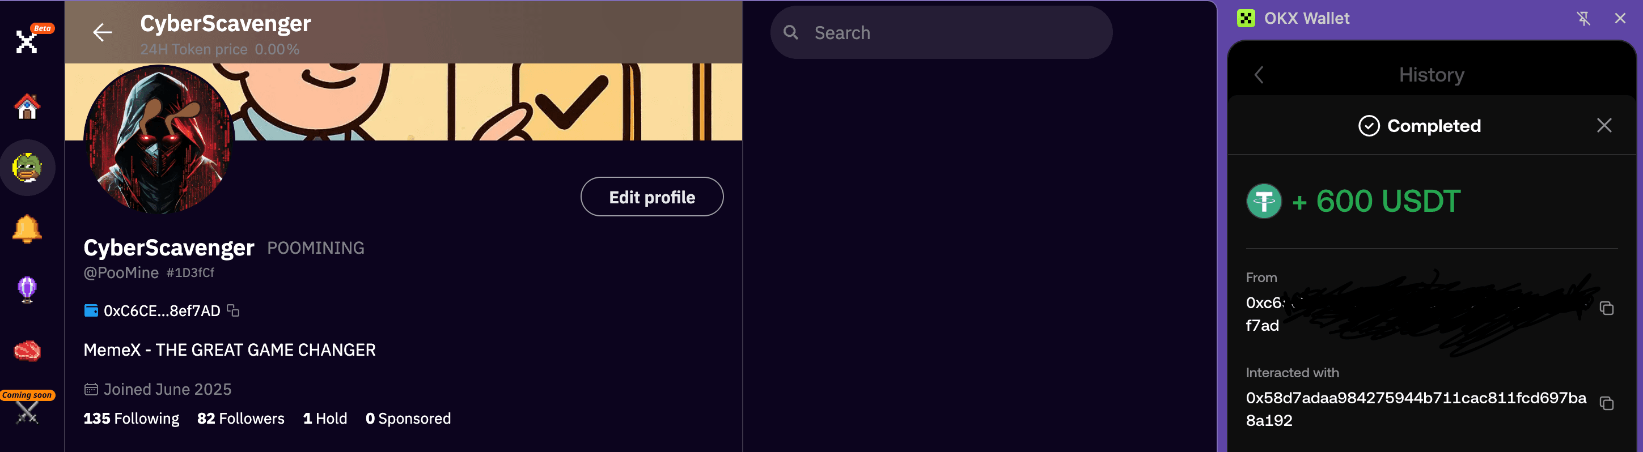
Task: Open the 82 Followers list
Action: tap(240, 418)
